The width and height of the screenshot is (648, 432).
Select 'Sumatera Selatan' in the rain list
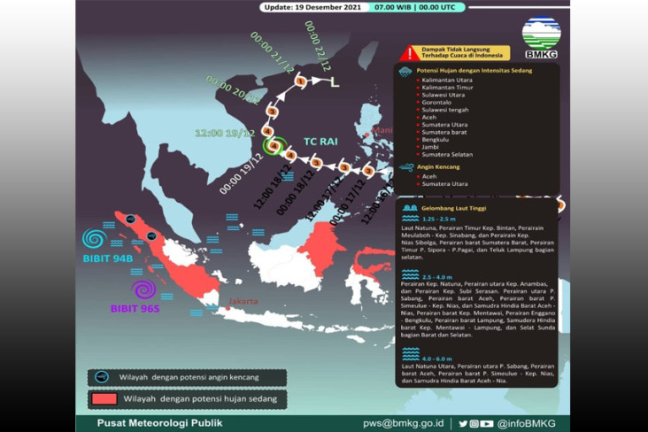tap(447, 155)
